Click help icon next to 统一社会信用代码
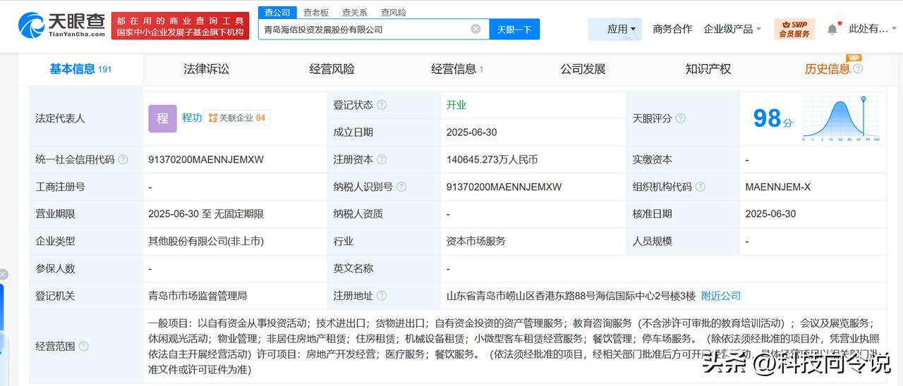 coord(123,160)
